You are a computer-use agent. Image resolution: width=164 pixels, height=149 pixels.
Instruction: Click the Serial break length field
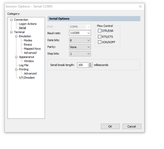coord(83,65)
